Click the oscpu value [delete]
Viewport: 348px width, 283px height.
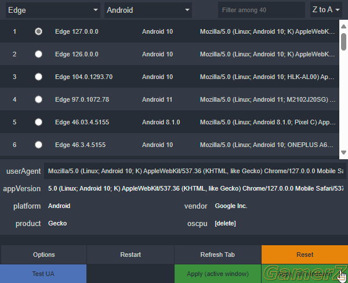[225, 223]
